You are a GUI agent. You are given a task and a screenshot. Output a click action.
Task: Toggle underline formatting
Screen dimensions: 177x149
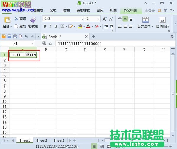(x=56, y=26)
